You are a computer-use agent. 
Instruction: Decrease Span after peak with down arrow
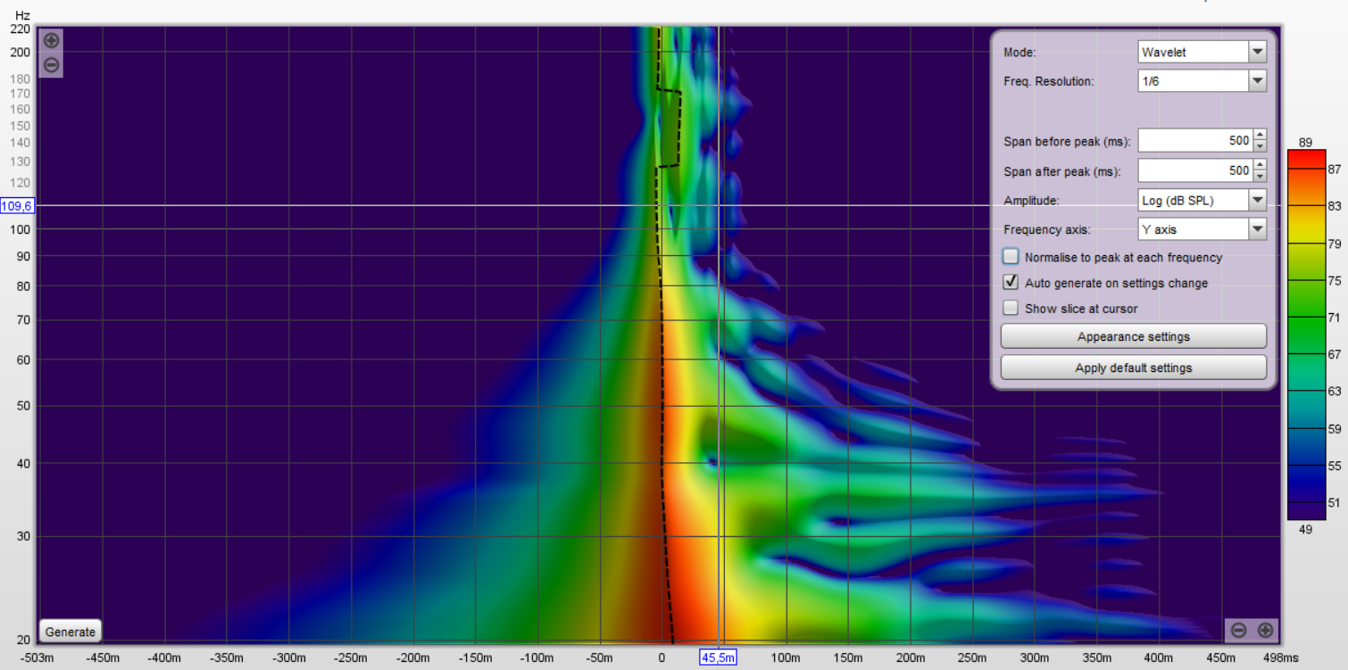coord(1260,176)
